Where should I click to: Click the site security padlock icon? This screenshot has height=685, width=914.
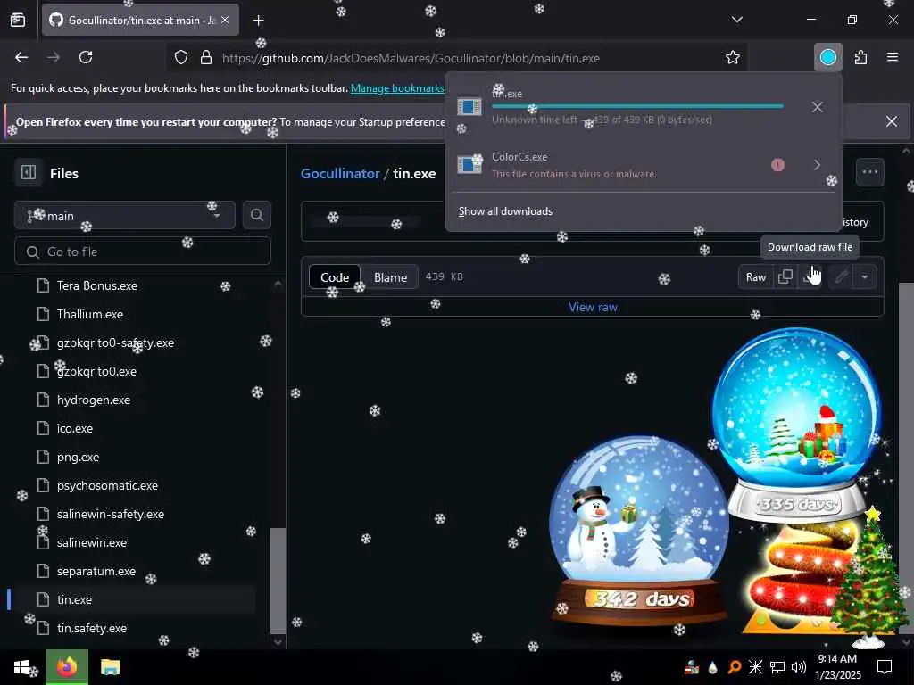point(206,58)
